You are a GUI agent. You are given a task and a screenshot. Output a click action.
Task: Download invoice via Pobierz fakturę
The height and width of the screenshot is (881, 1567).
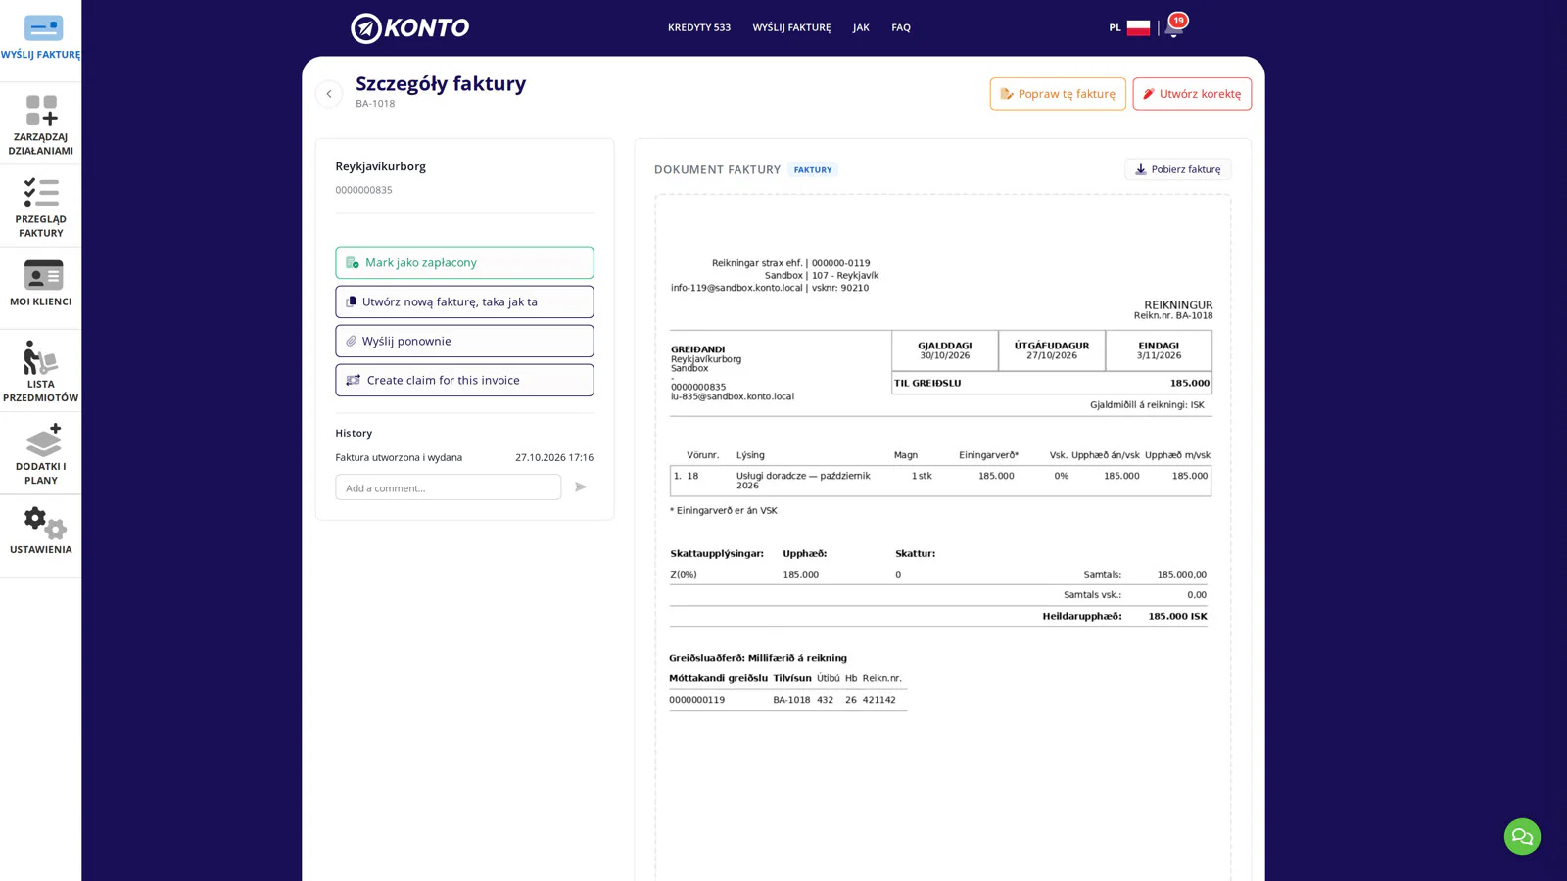1178,169
